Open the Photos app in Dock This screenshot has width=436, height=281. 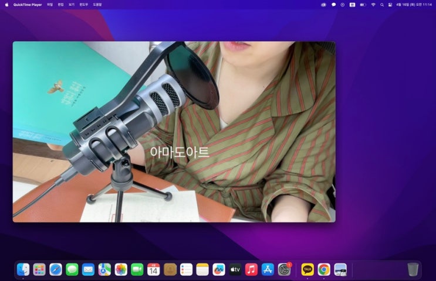click(121, 269)
